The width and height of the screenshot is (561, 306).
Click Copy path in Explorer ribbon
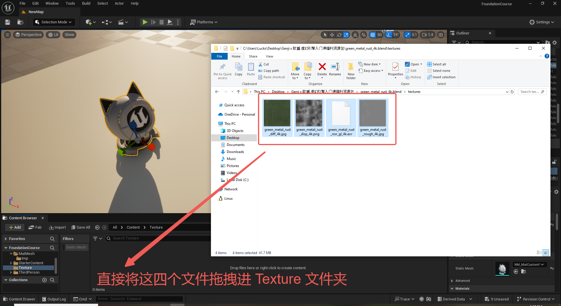(x=269, y=71)
